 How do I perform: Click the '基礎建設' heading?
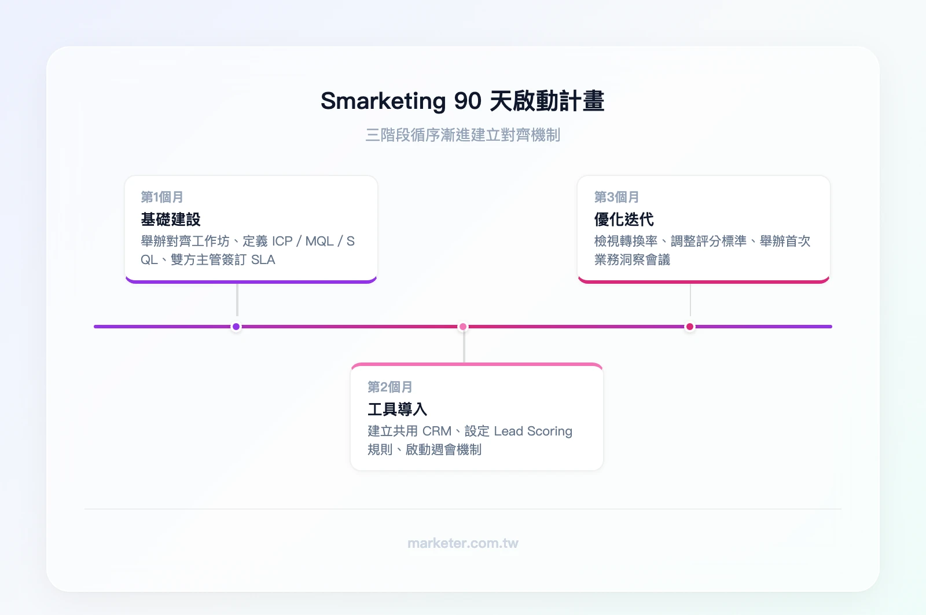[171, 219]
